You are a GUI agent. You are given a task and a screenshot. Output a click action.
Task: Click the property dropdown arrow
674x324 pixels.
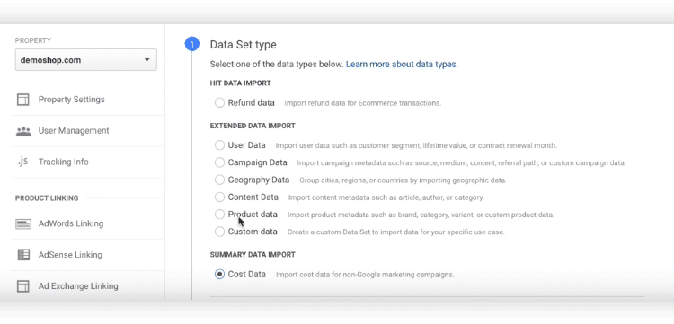pos(147,59)
